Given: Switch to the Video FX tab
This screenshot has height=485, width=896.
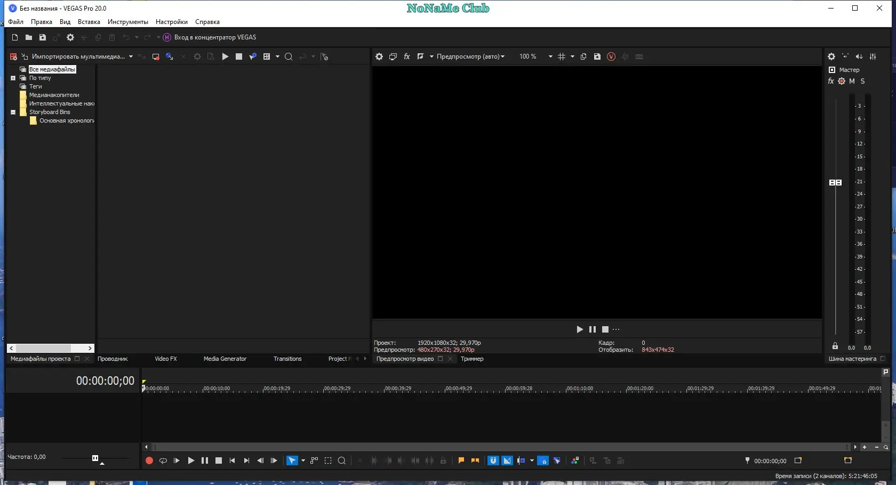Looking at the screenshot, I should click(x=166, y=359).
